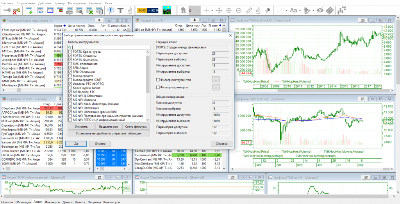The width and height of the screenshot is (400, 204).
Task: Switch to the Облигации bottom tab
Action: 23,202
